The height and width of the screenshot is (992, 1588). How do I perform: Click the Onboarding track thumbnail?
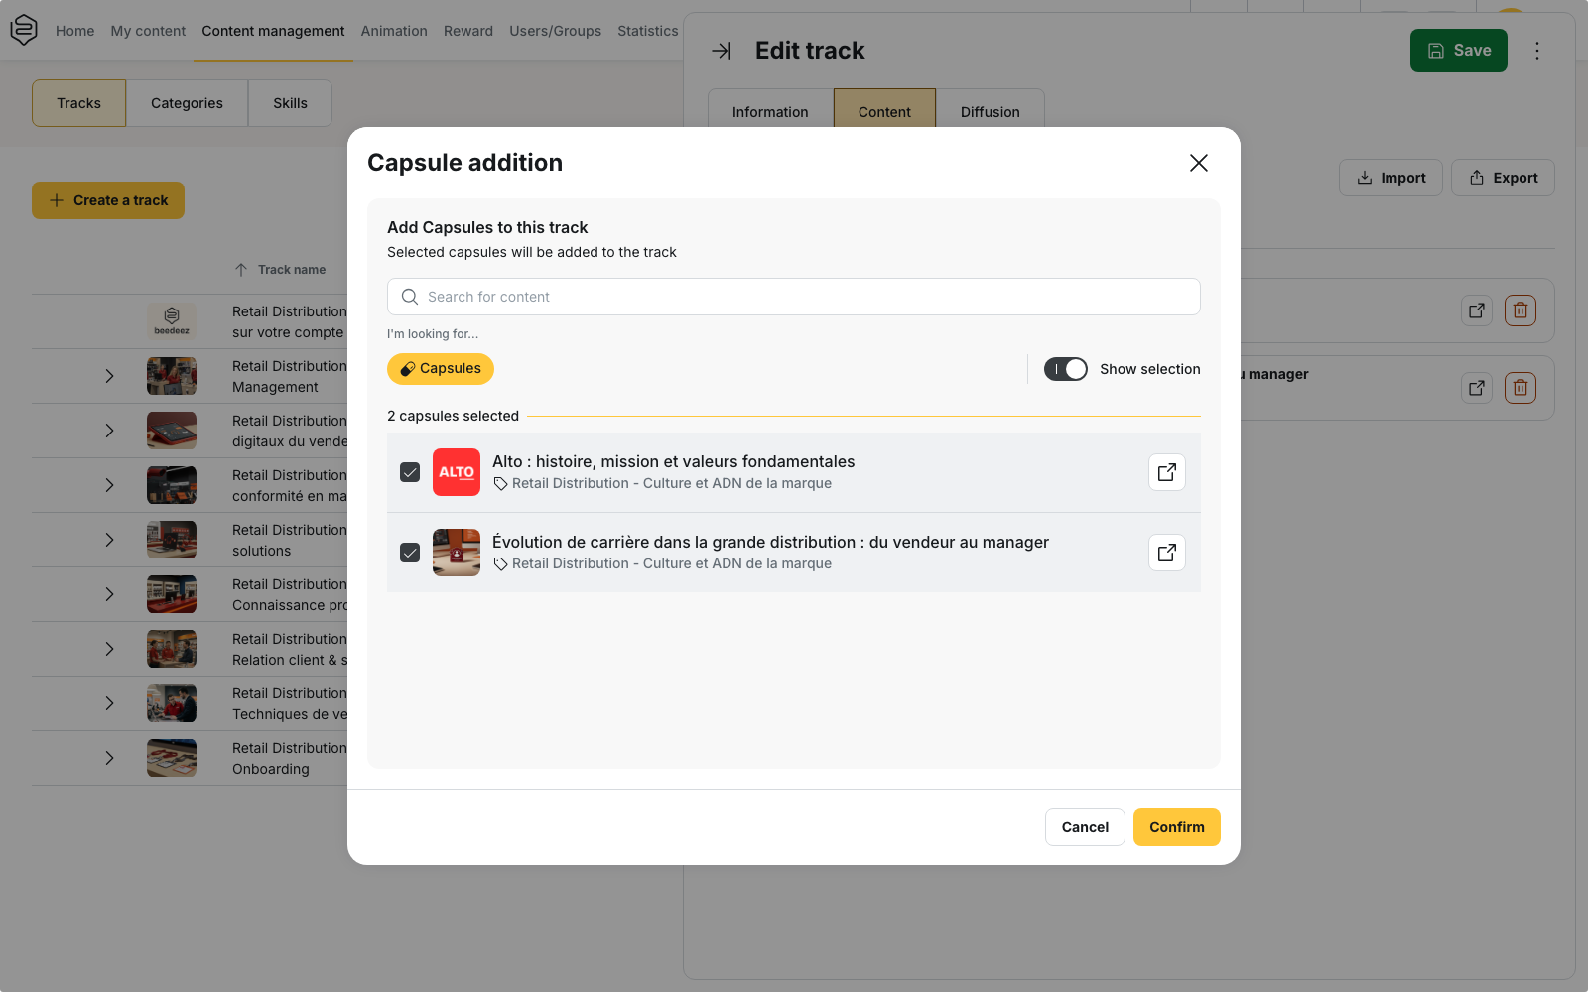(172, 758)
